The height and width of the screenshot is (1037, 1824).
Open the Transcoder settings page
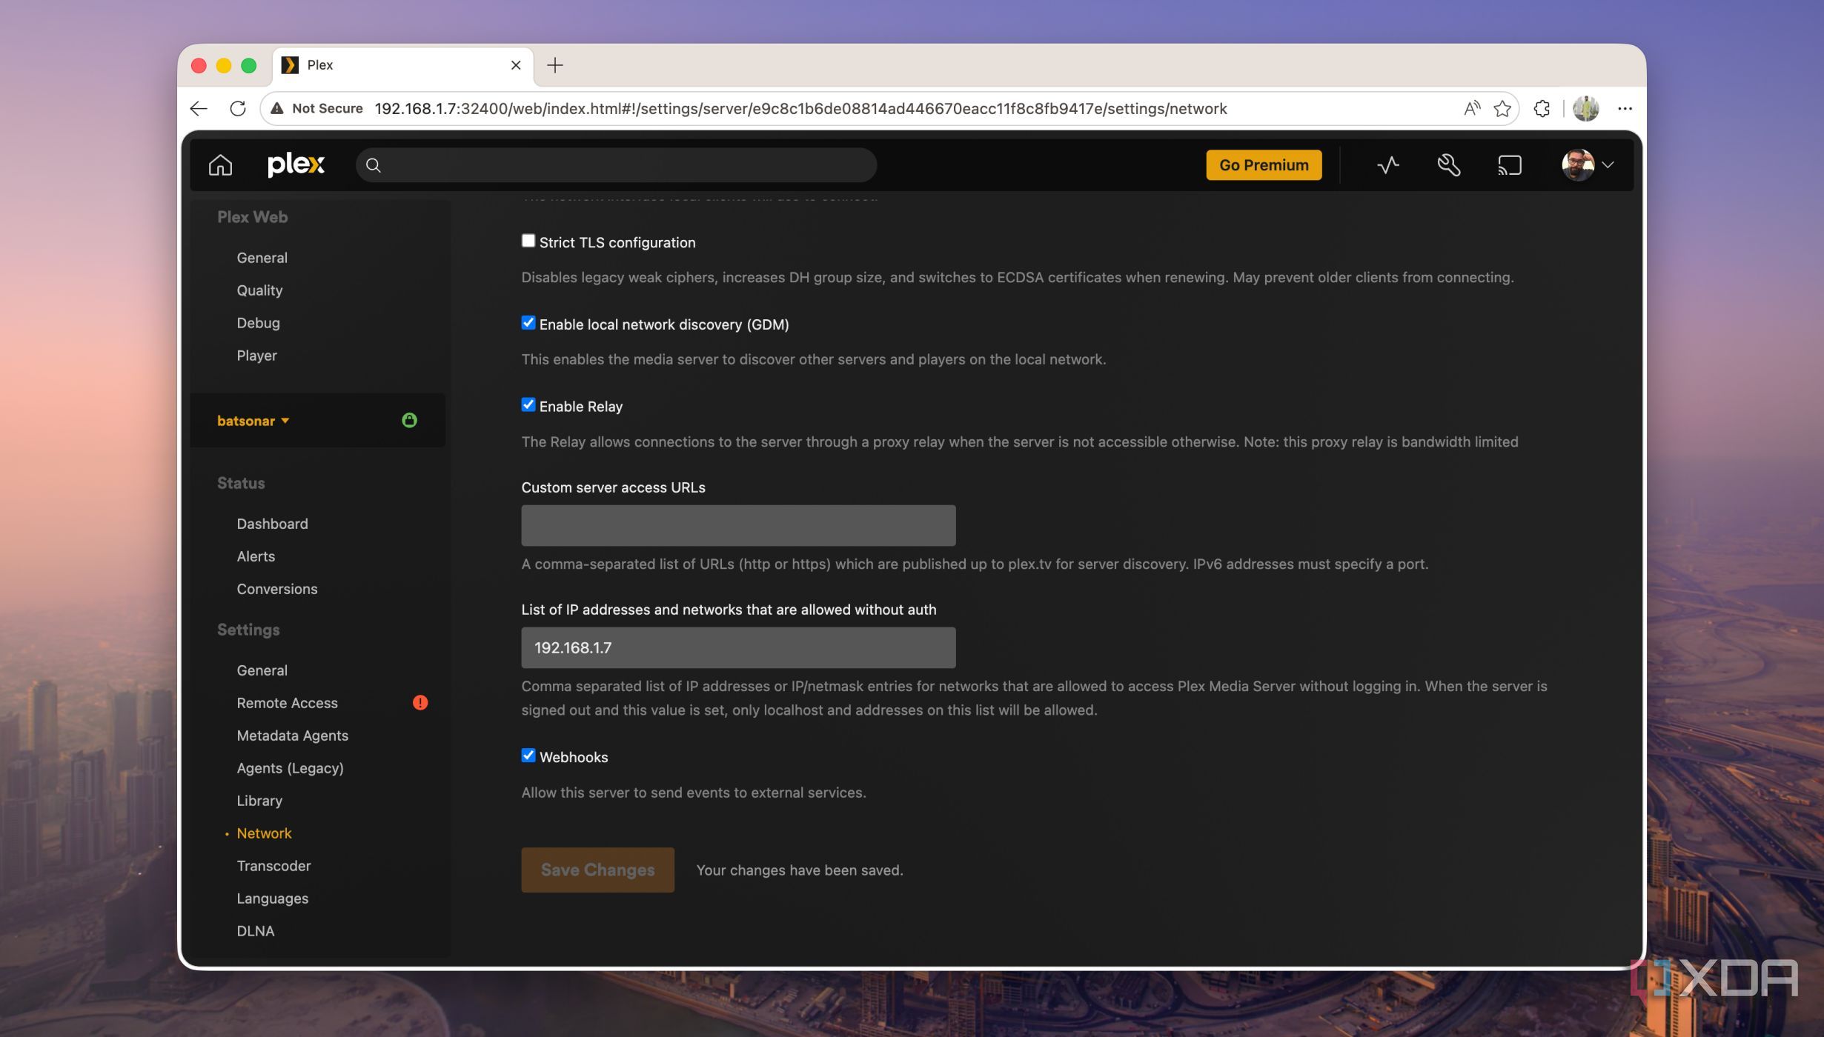[x=273, y=866]
